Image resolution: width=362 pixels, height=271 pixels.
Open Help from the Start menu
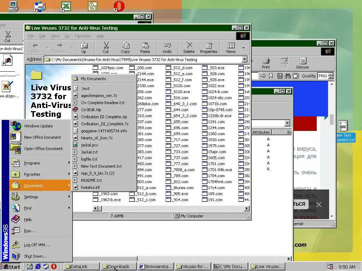click(x=28, y=219)
